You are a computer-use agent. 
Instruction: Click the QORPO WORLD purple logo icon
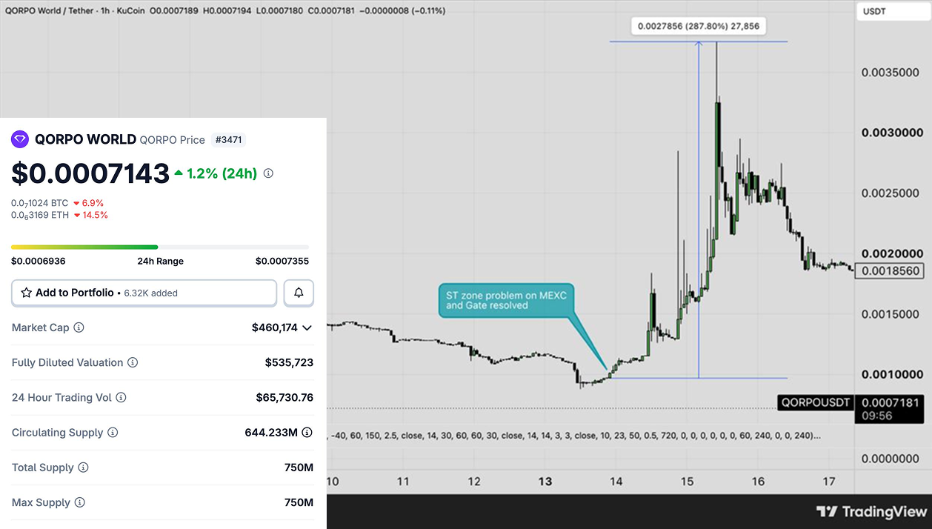click(20, 139)
